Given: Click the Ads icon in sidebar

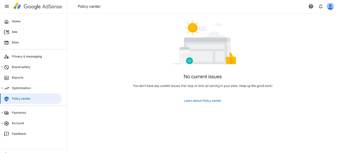Looking at the screenshot, I should [7, 32].
